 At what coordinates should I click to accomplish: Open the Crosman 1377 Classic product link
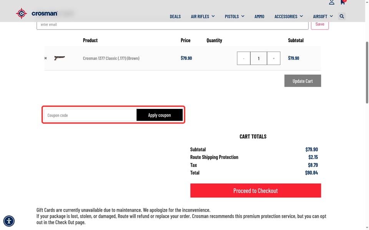[x=111, y=58]
